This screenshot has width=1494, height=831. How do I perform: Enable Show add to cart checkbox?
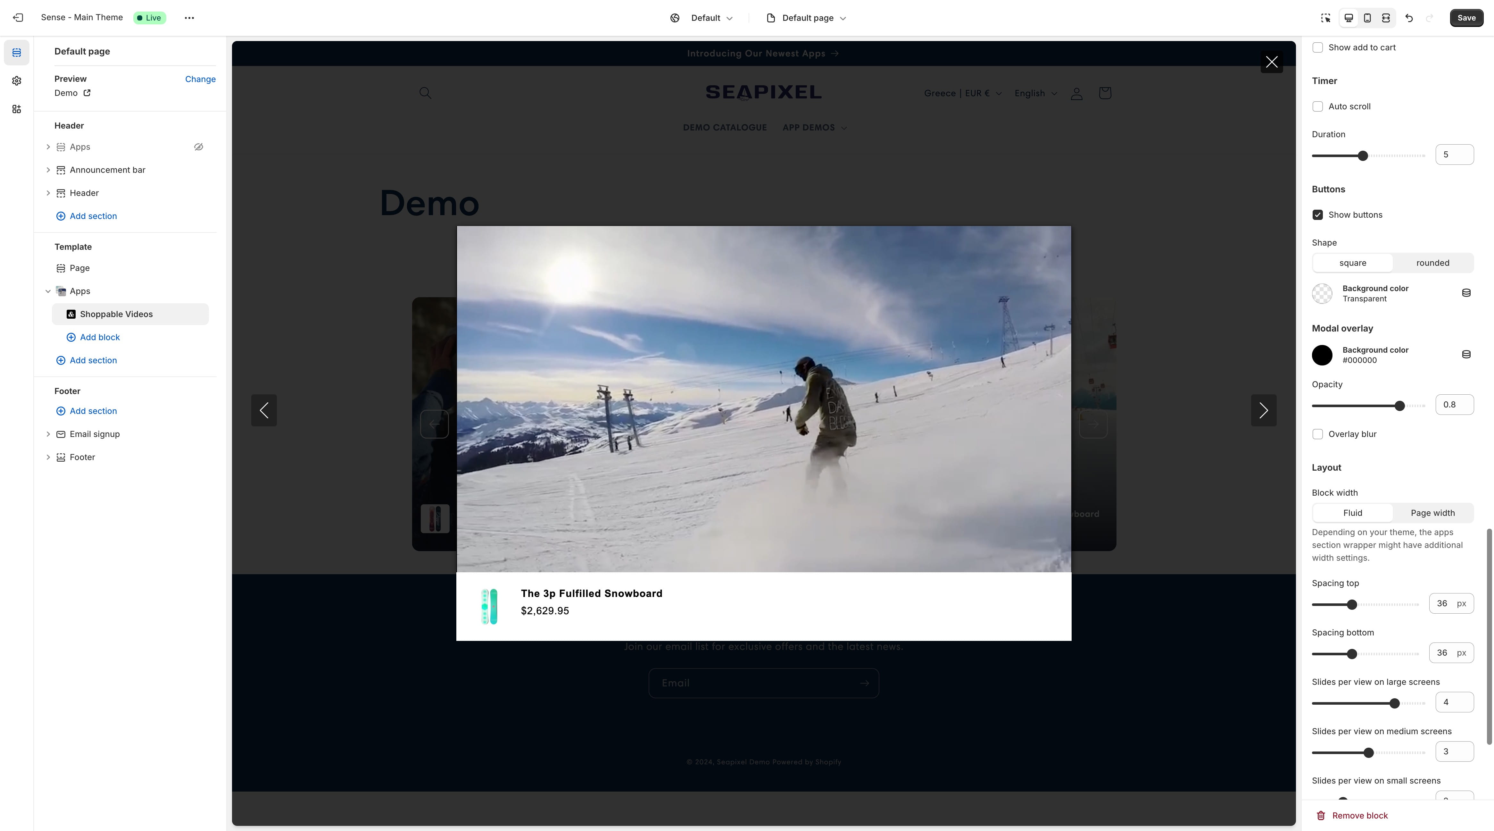1317,47
